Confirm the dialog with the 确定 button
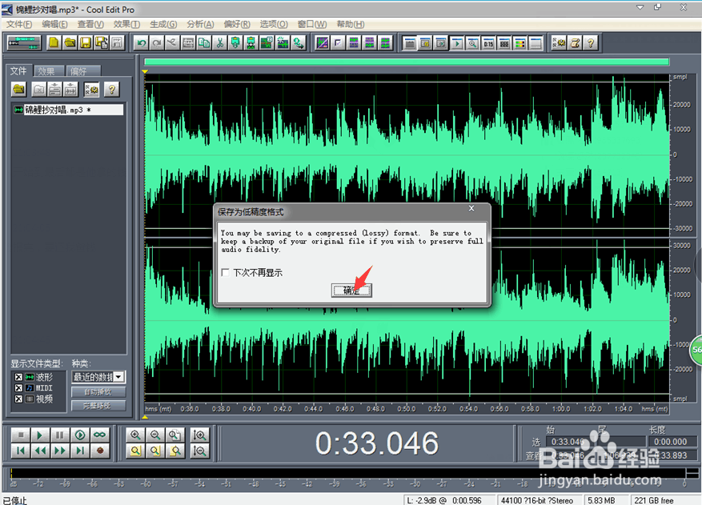Viewport: 702px width, 505px height. pyautogui.click(x=351, y=291)
